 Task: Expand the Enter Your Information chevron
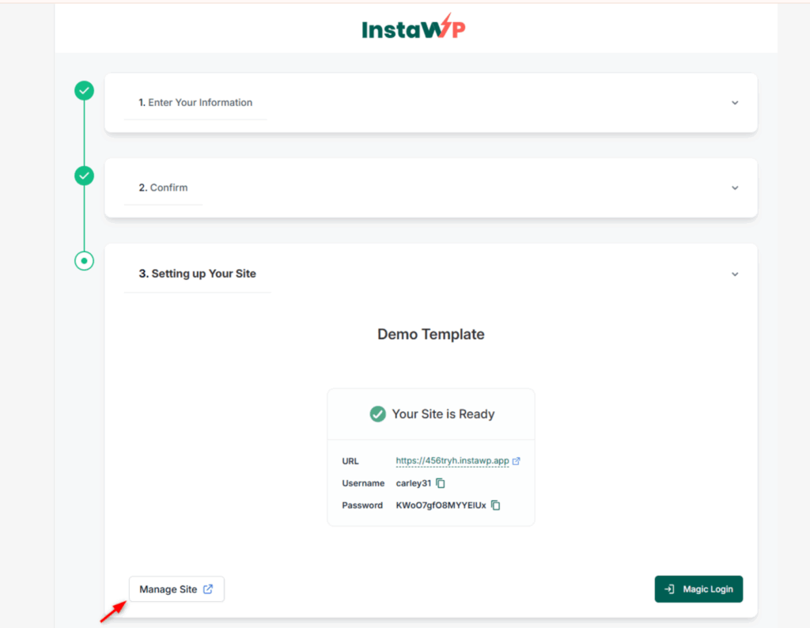[x=735, y=103]
